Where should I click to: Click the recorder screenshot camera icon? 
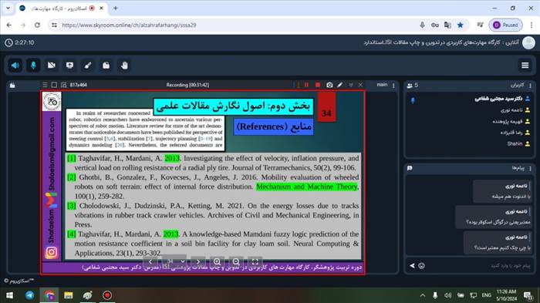pyautogui.click(x=329, y=85)
